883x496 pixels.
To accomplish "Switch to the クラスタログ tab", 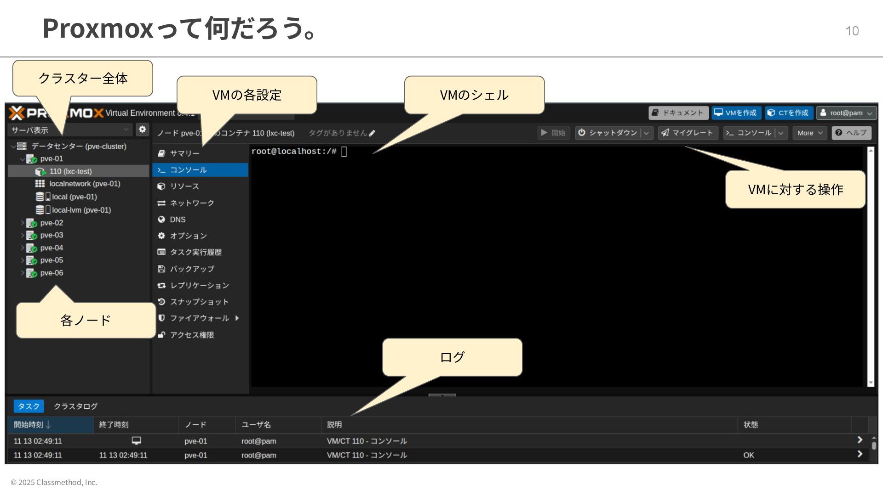I will [x=75, y=406].
